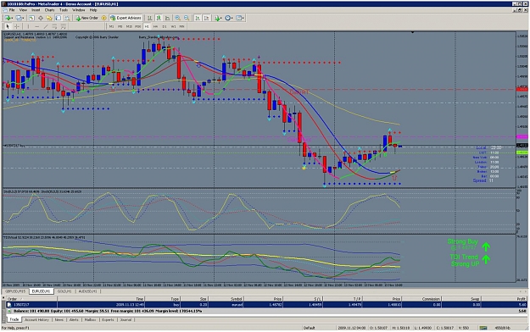Select the cursor arrow tool

(8, 26)
